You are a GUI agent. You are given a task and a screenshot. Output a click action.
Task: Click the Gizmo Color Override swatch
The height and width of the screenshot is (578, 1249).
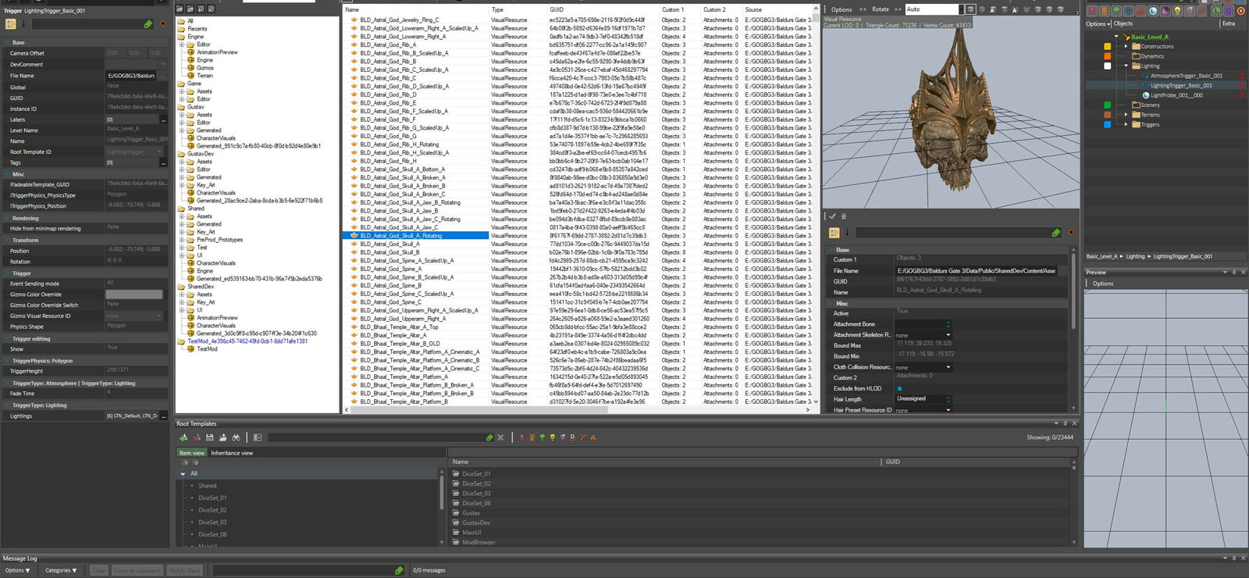pos(134,294)
